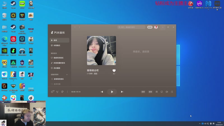Open the 5E platform desktop icon
The width and height of the screenshot is (224, 126).
click(x=22, y=64)
